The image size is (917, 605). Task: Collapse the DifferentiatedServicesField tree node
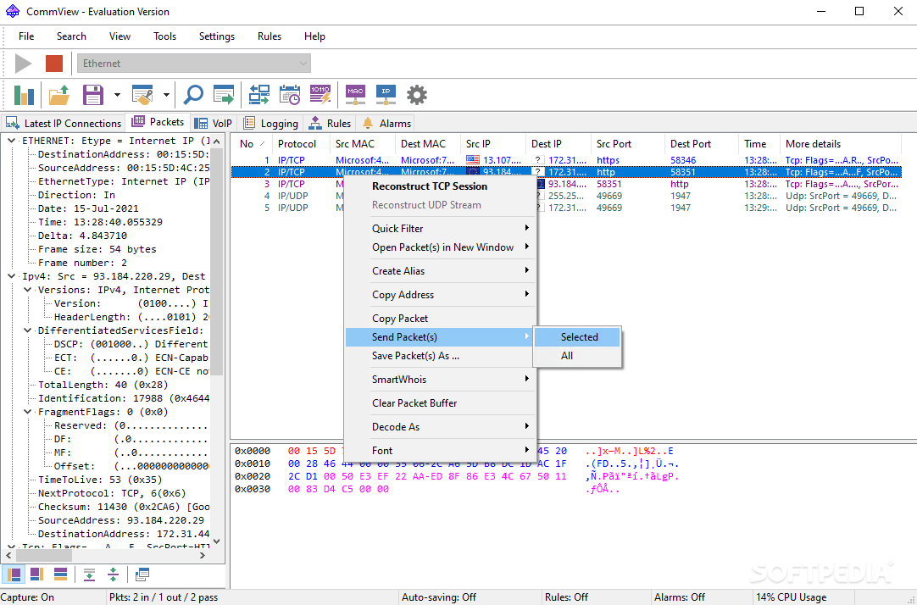point(27,330)
